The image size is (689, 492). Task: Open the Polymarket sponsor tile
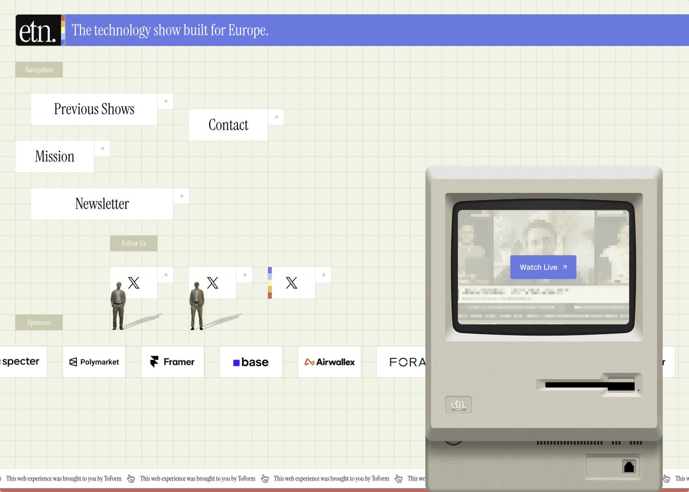94,362
